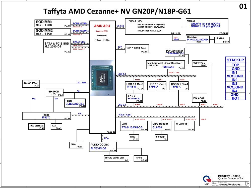Select the BOT layer in stackup
The image size is (251, 188).
235,98
